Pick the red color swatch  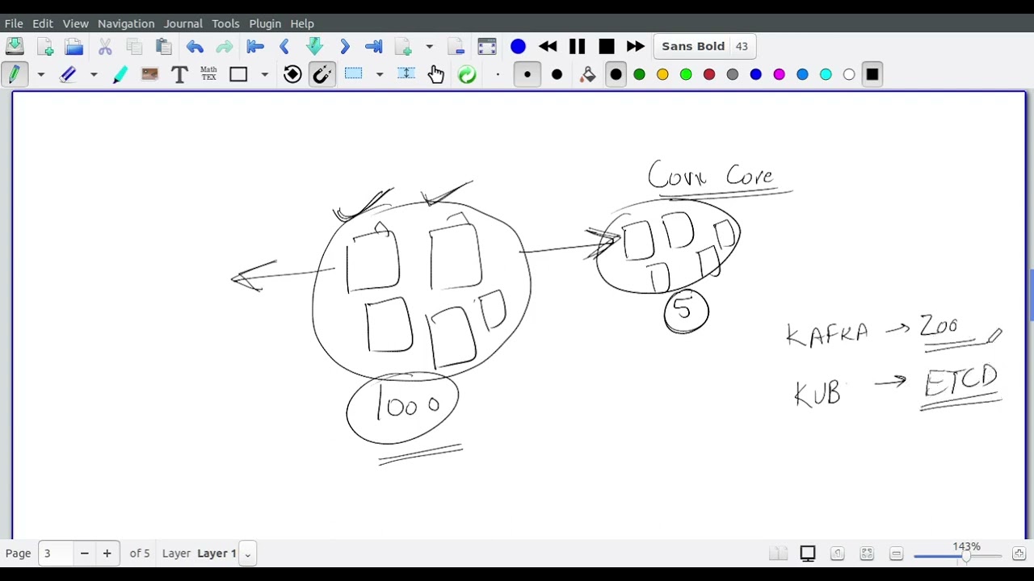(709, 75)
